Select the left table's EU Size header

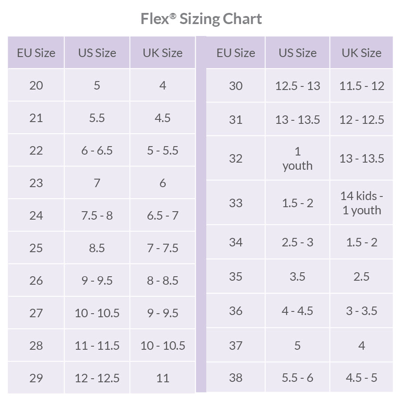36,53
